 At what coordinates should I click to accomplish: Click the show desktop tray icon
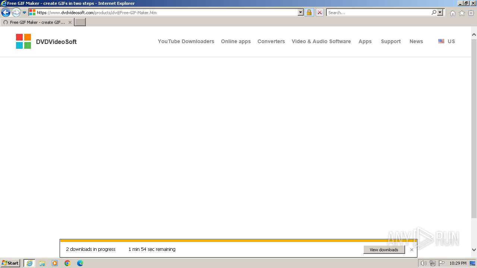473,263
